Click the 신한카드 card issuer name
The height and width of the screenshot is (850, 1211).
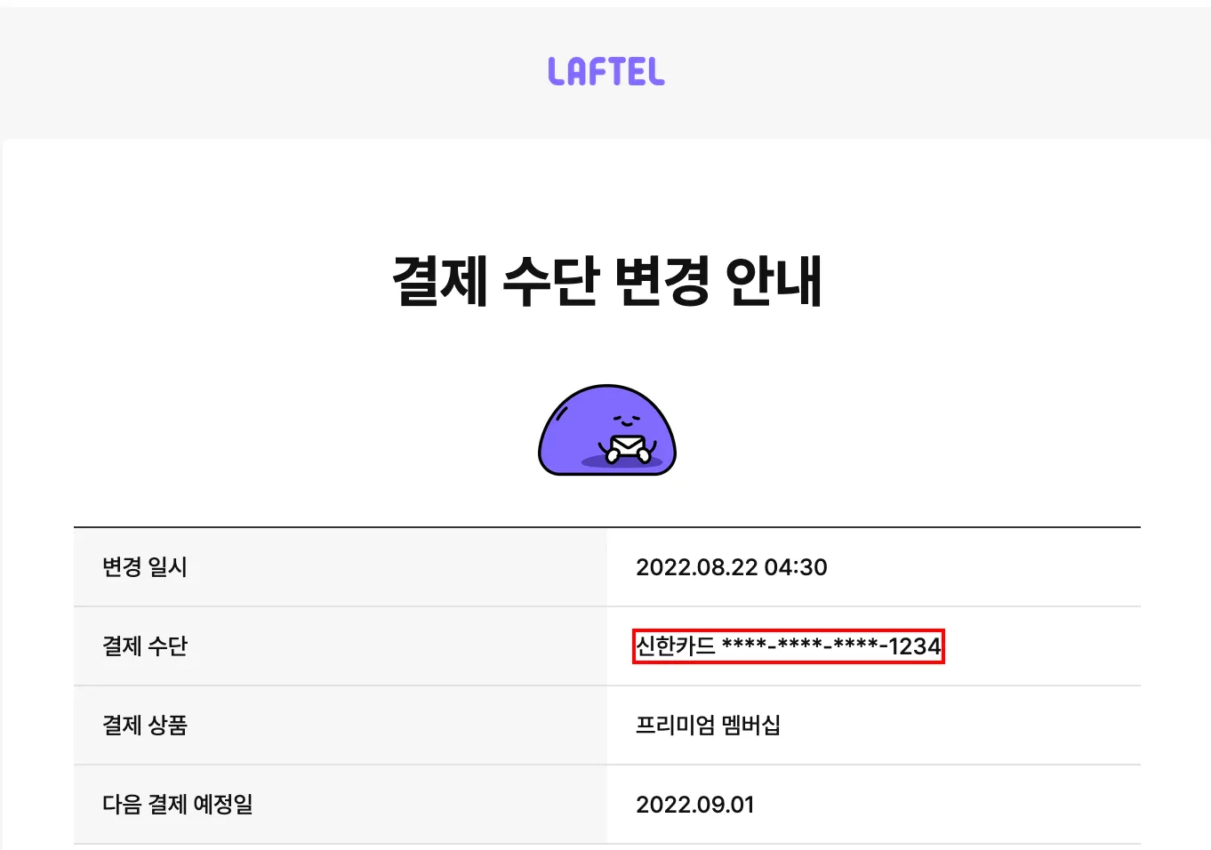(x=675, y=646)
